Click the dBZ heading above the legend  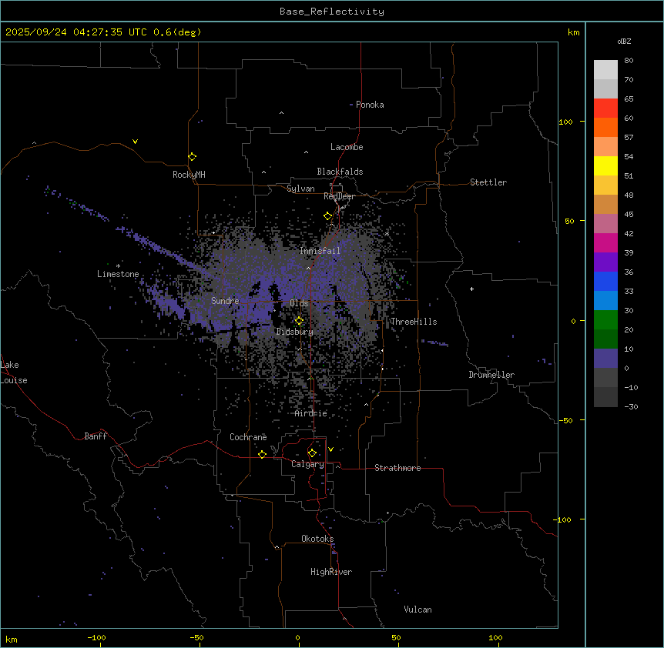point(625,41)
